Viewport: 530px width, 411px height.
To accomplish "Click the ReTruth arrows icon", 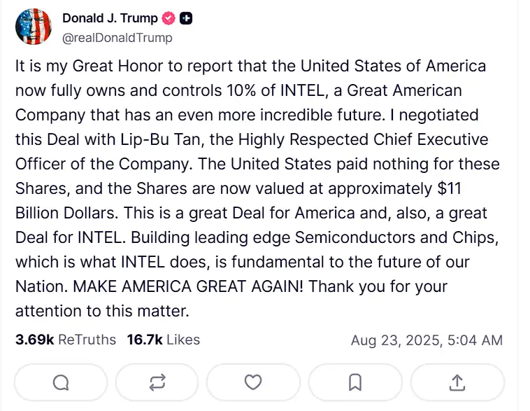I will coord(157,382).
